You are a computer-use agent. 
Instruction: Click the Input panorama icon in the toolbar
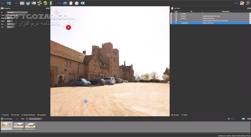click(x=9, y=3)
